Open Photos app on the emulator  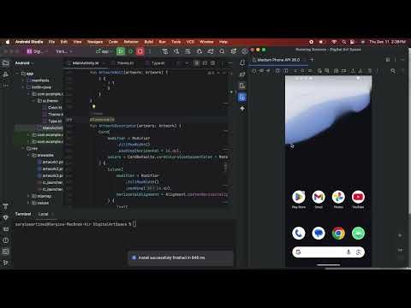338,197
